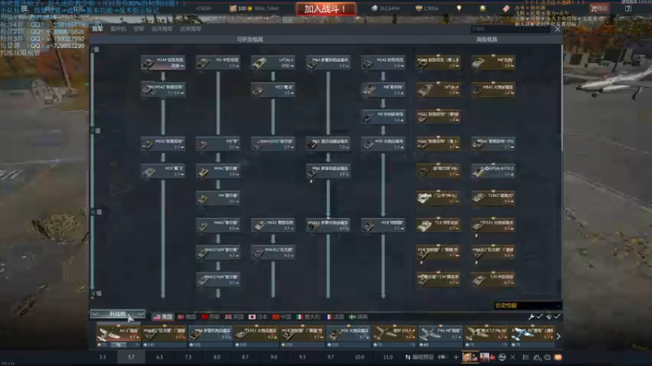Click the vehicle search field in research panel
The width and height of the screenshot is (652, 366).
tap(510, 28)
